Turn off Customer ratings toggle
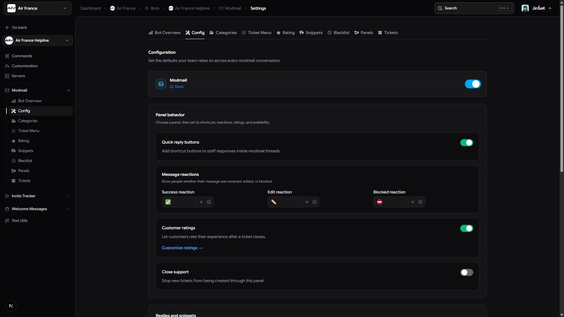This screenshot has width=564, height=317. (x=466, y=228)
